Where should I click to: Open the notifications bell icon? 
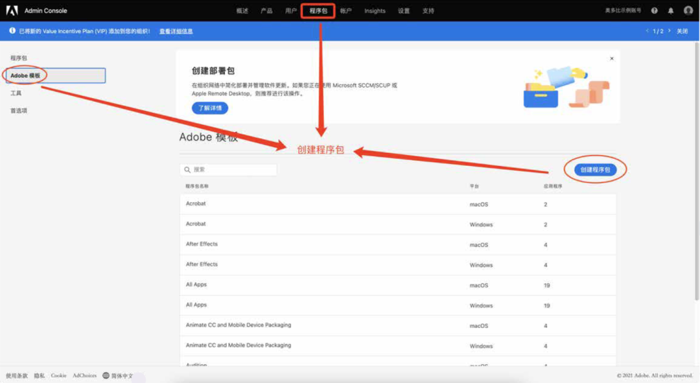(671, 11)
